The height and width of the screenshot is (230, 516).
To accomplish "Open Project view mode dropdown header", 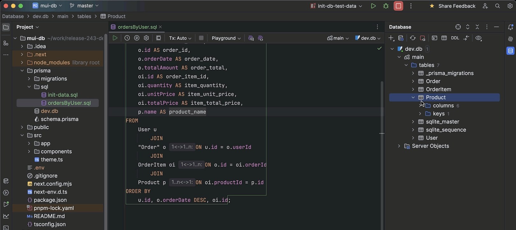I will [28, 27].
